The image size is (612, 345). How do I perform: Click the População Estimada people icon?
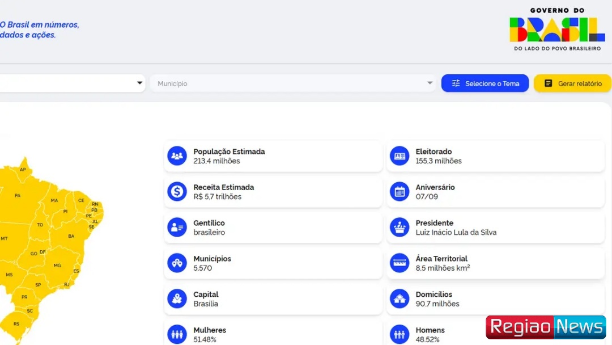177,156
